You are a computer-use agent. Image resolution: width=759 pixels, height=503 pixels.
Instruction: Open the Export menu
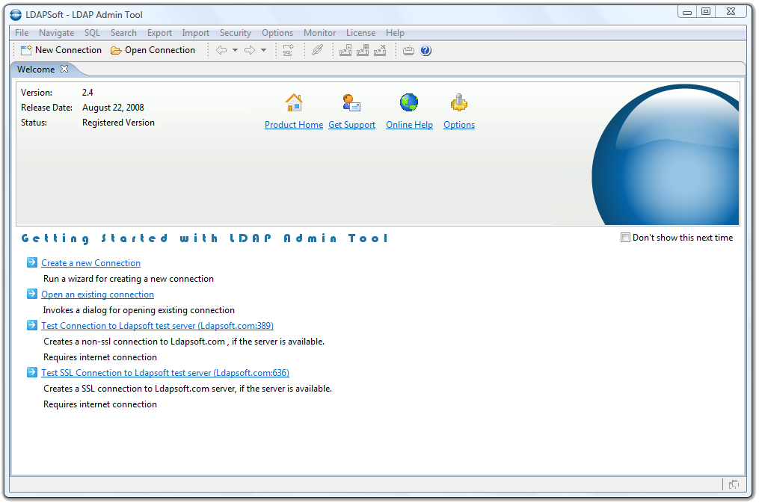tap(159, 33)
